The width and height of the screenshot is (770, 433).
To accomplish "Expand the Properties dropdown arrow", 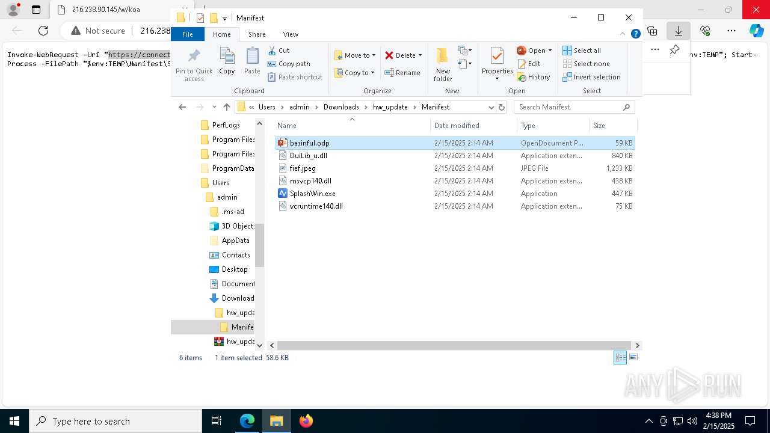I will 497,79.
